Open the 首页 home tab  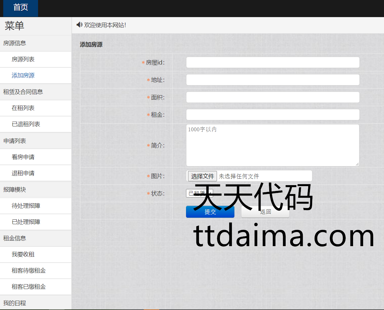tap(21, 8)
